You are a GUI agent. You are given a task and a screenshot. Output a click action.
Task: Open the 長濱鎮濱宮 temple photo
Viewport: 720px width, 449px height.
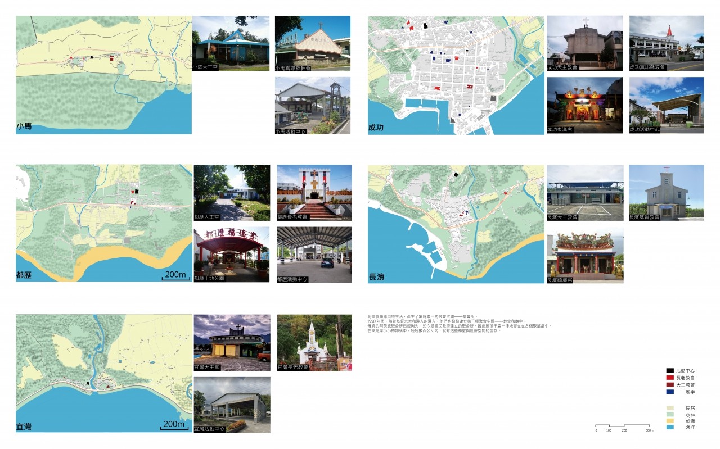coord(585,255)
